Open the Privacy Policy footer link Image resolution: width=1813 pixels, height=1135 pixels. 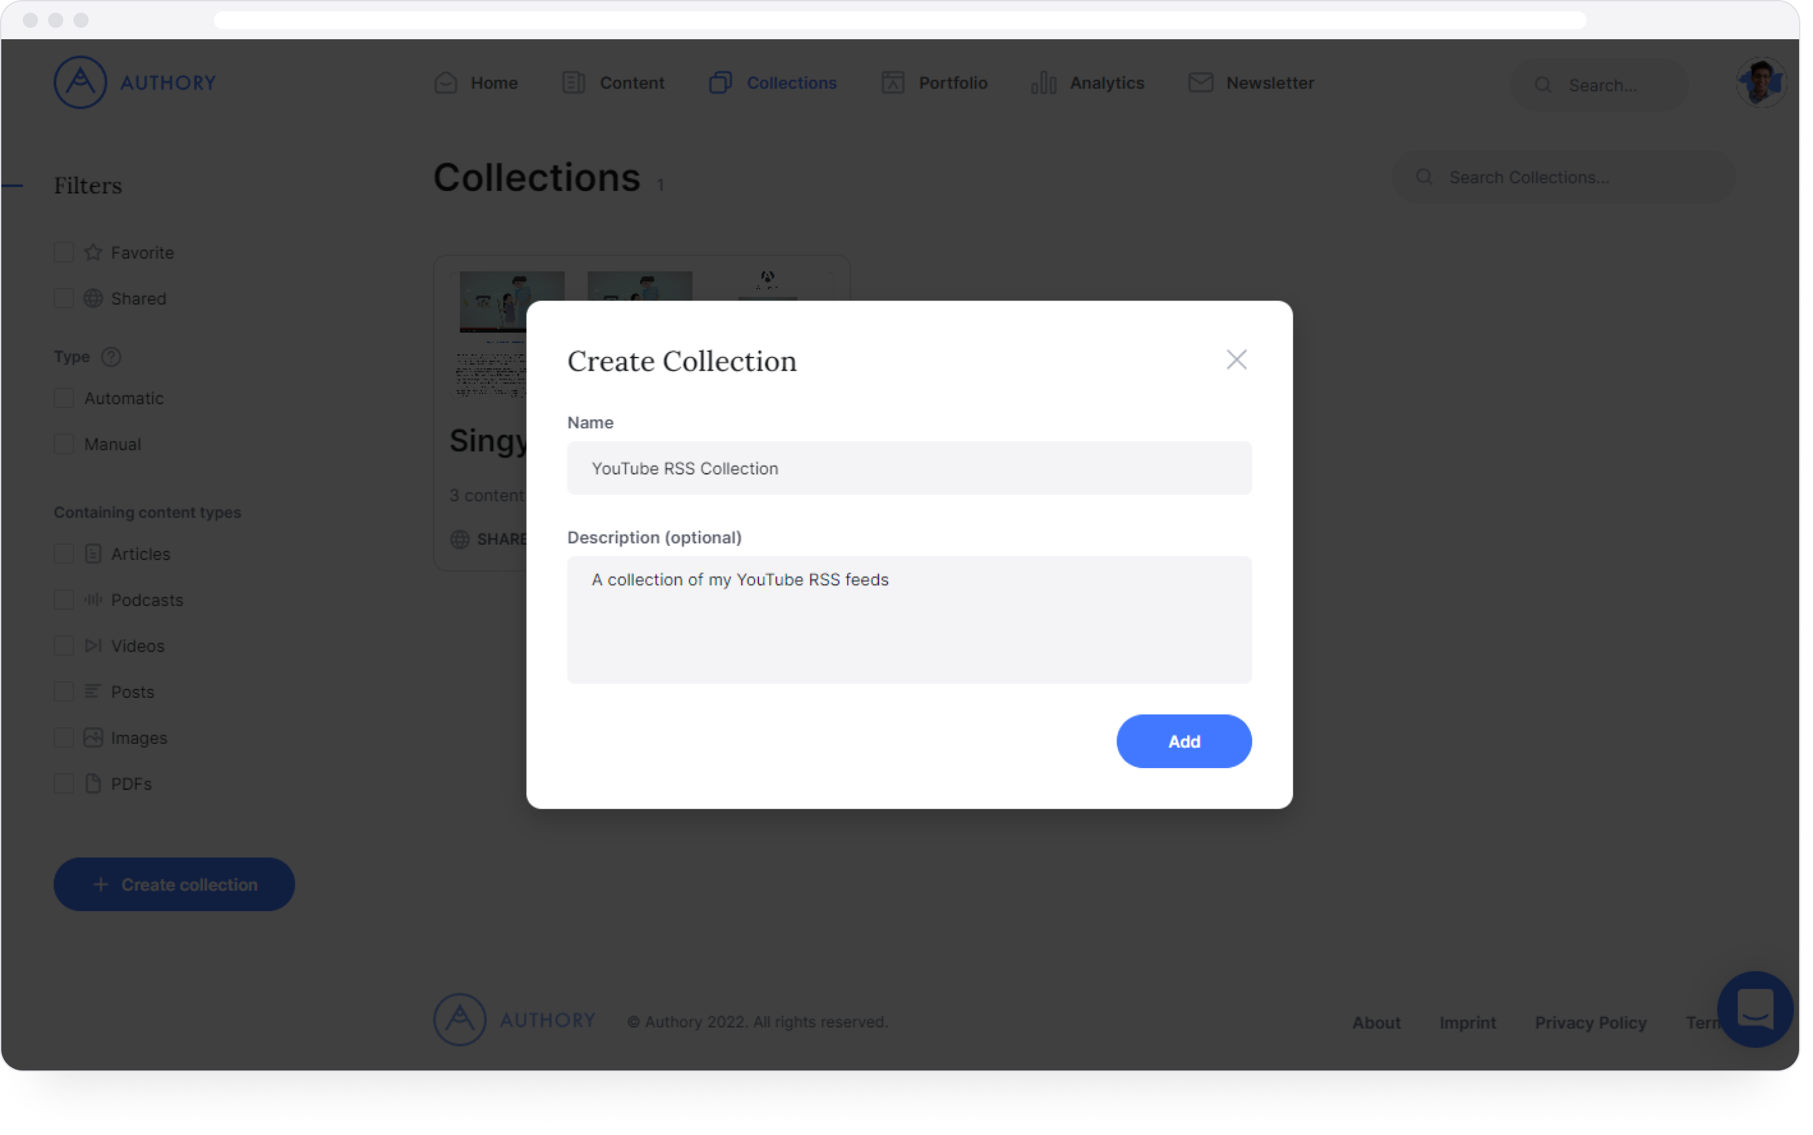1590,1022
